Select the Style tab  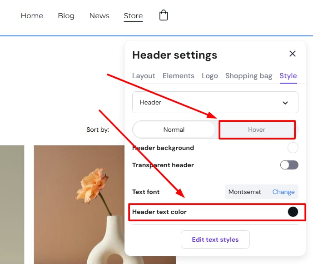pyautogui.click(x=288, y=76)
